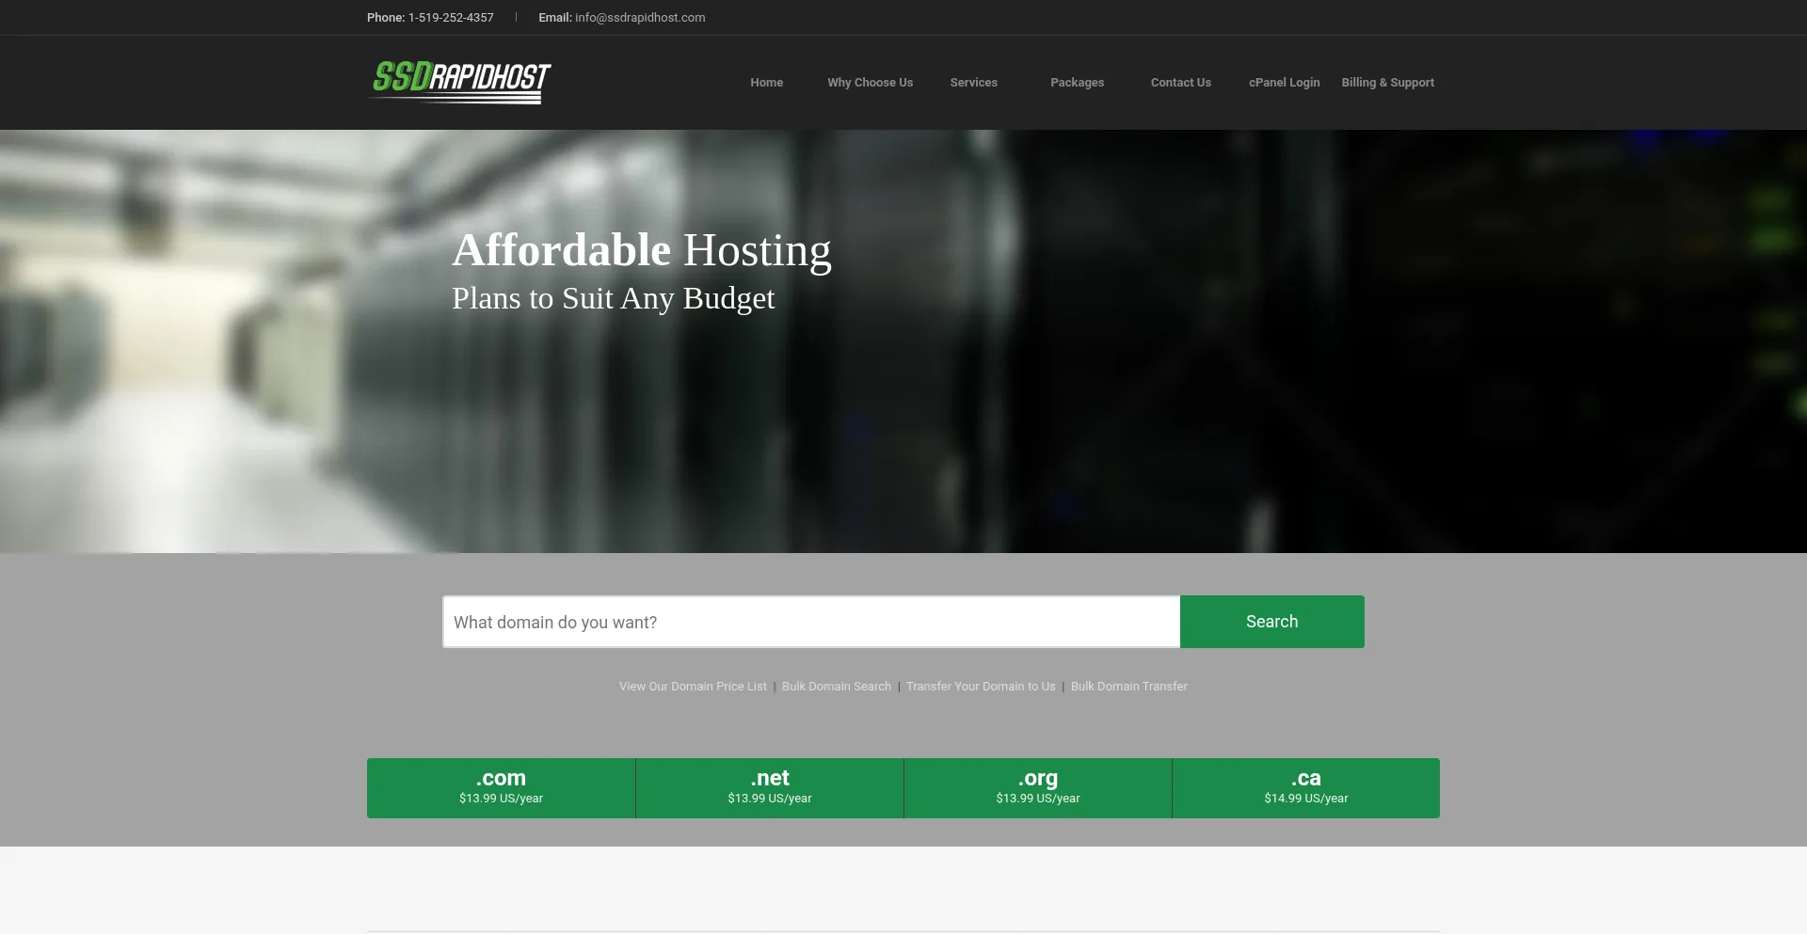Image resolution: width=1807 pixels, height=934 pixels.
Task: Click Transfer Your Domain to Us
Action: [981, 686]
